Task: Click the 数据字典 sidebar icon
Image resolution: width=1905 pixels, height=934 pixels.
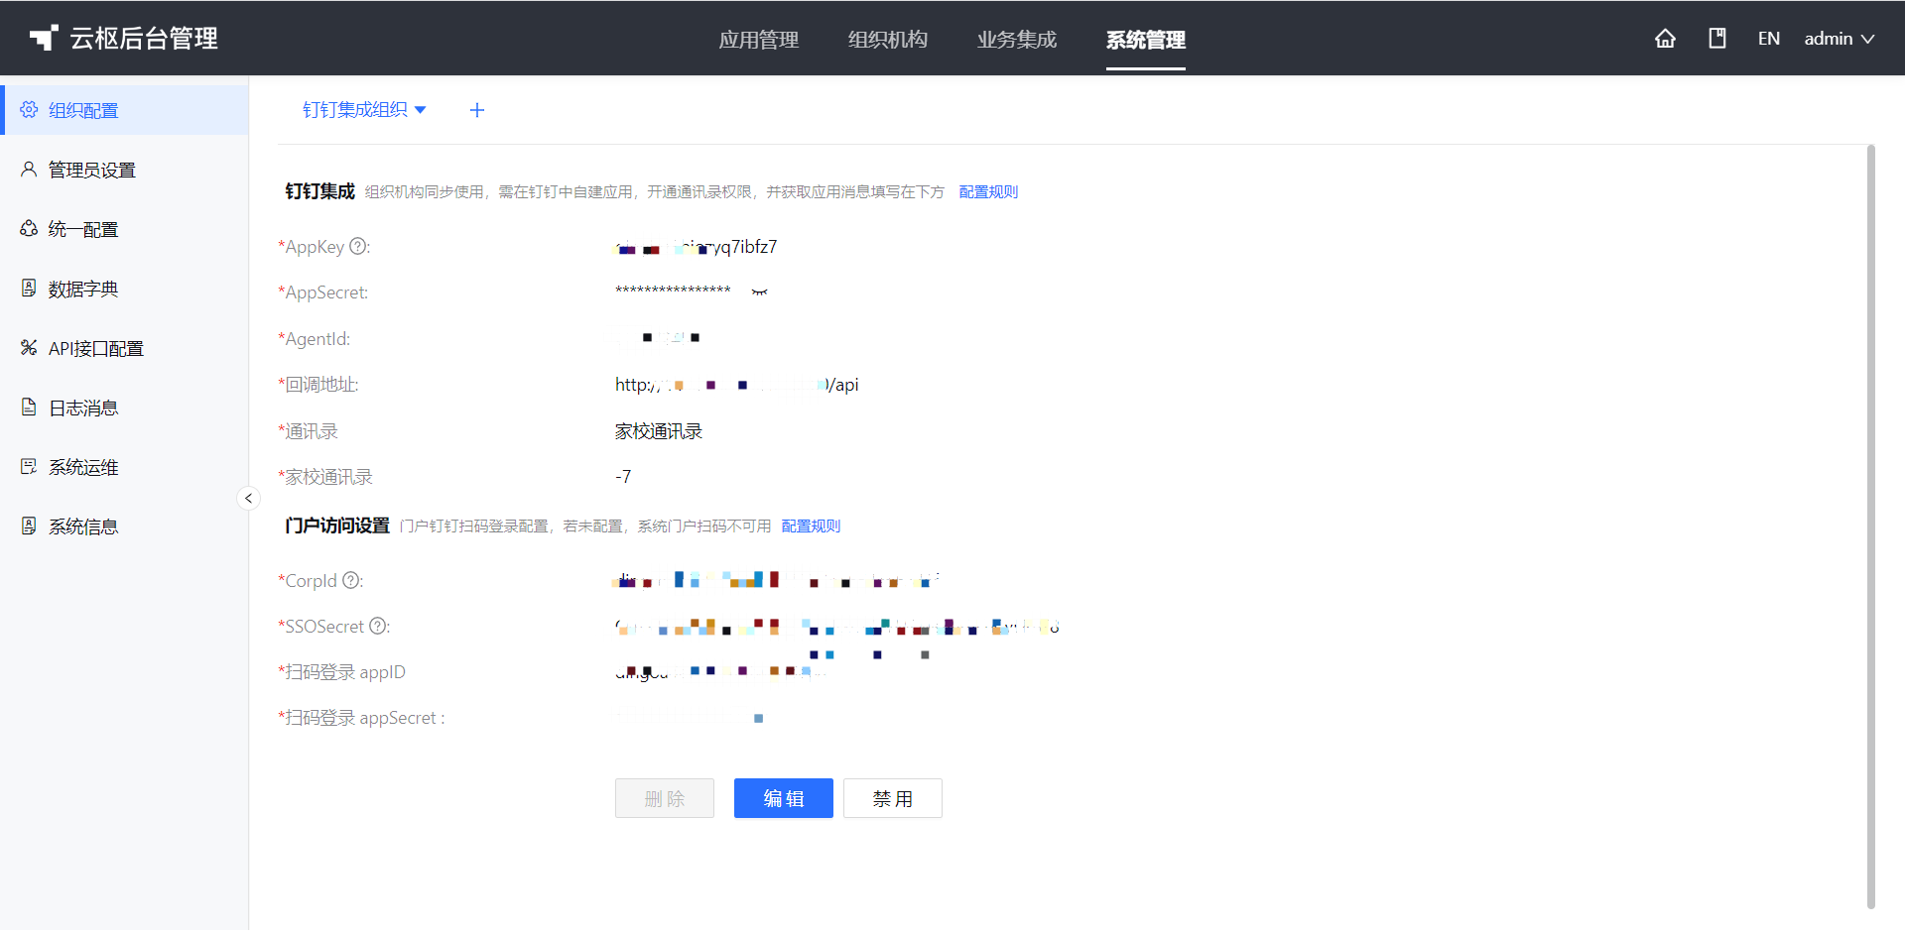Action: point(29,288)
